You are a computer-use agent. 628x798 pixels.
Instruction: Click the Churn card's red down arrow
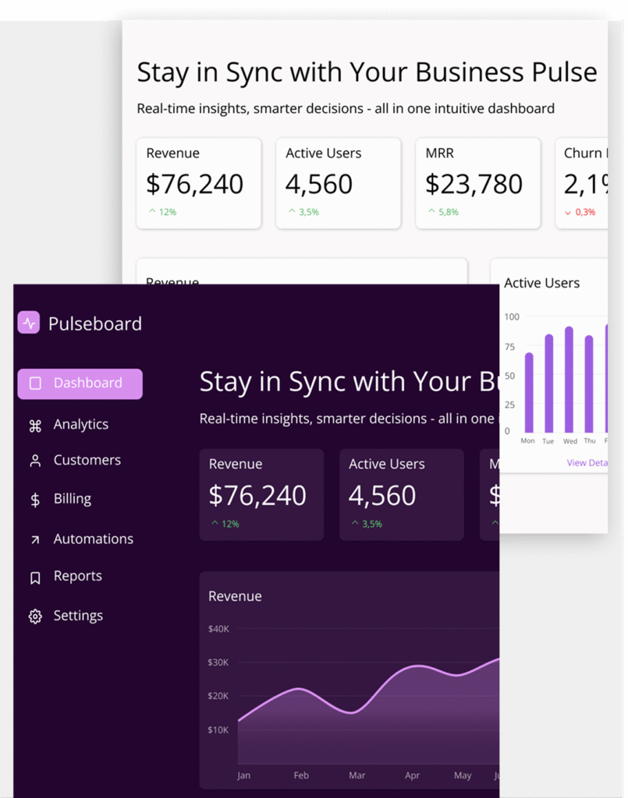tap(568, 213)
